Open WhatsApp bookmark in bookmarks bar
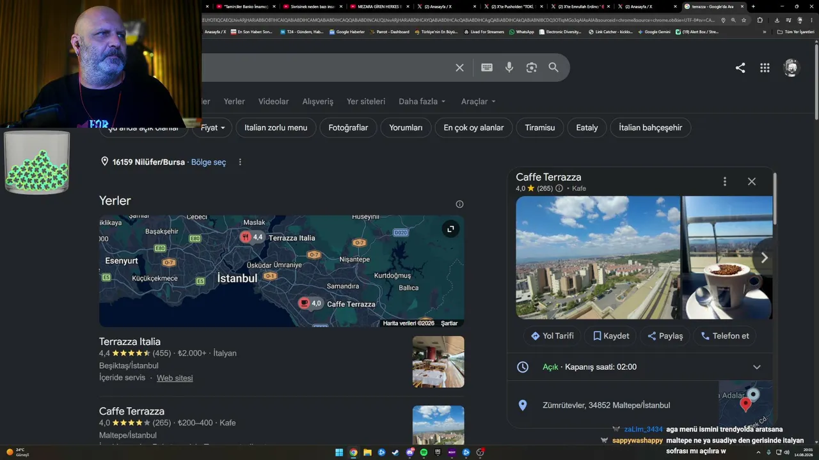 pyautogui.click(x=521, y=32)
